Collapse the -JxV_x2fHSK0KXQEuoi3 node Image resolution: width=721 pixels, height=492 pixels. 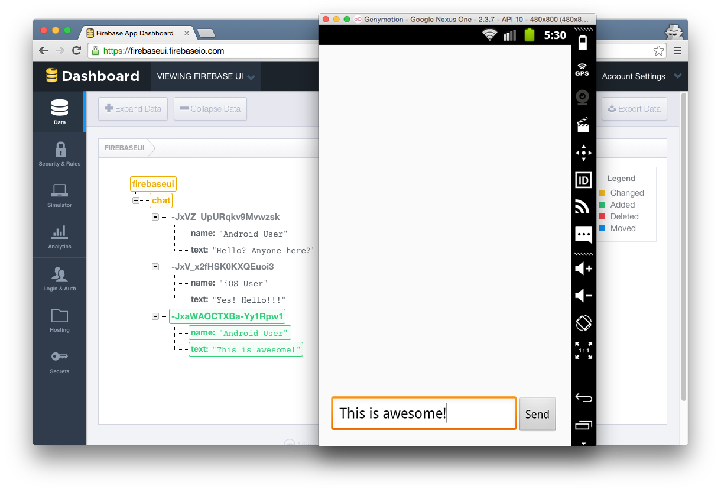pyautogui.click(x=155, y=267)
